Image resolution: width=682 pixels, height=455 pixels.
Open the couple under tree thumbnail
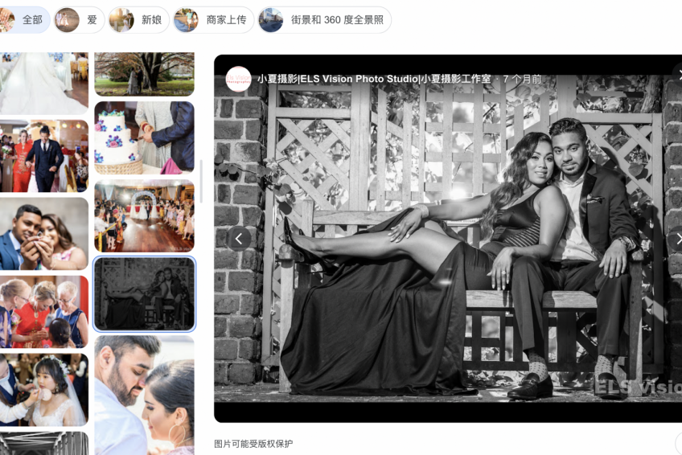145,74
